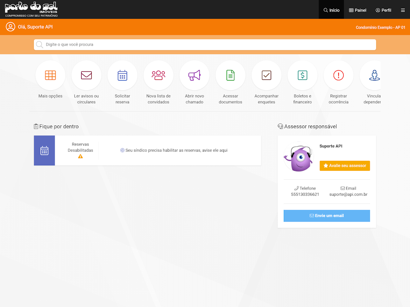Screen dimensions: 410x307
Task: Click the Avalie seu assessor button
Action: tap(345, 166)
